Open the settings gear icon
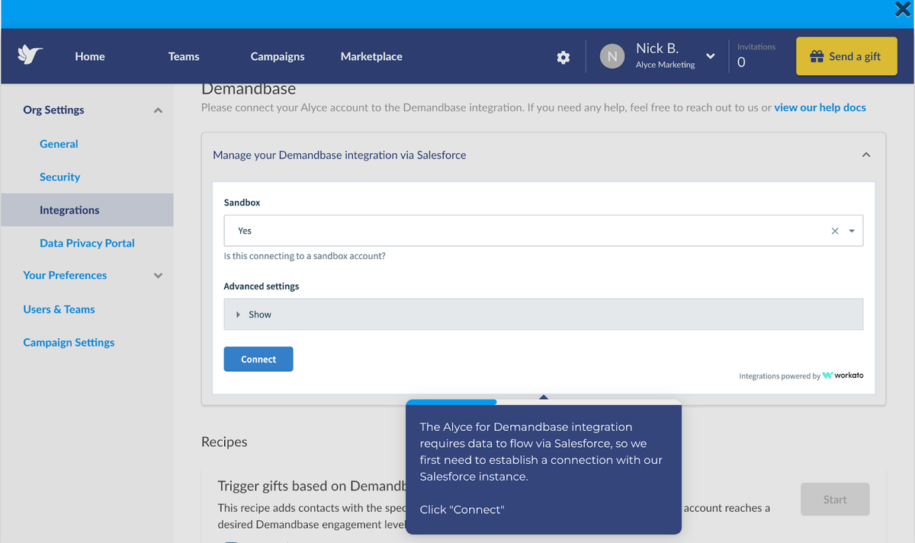The image size is (915, 543). coord(563,57)
